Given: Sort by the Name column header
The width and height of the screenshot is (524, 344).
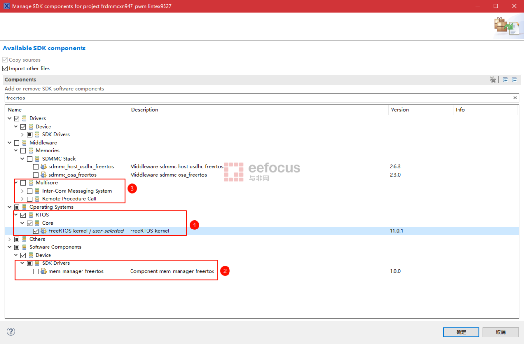Looking at the screenshot, I should pyautogui.click(x=67, y=109).
